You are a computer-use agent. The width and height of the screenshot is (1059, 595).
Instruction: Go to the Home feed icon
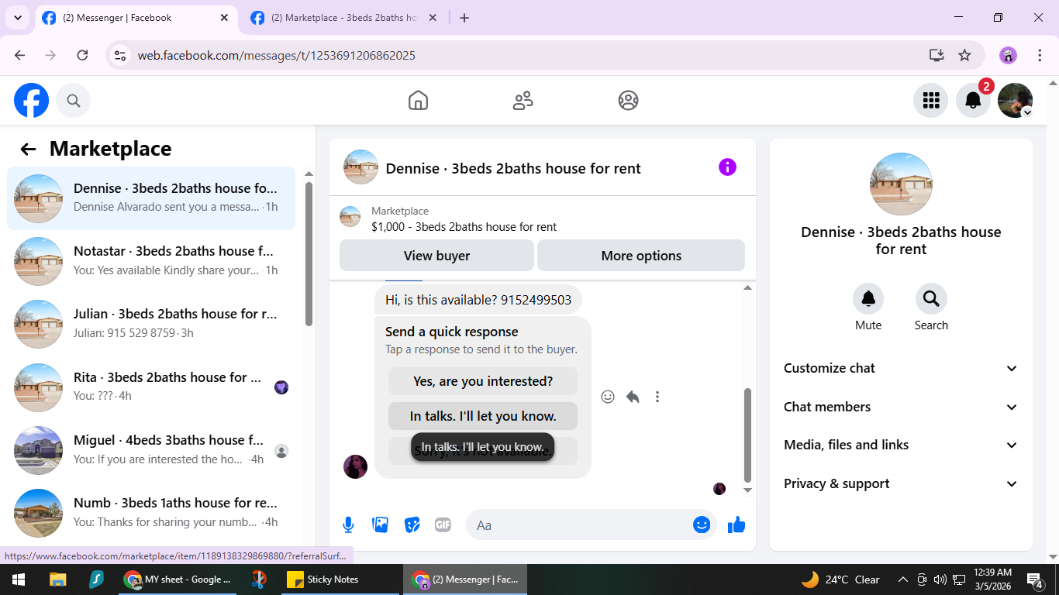click(418, 101)
